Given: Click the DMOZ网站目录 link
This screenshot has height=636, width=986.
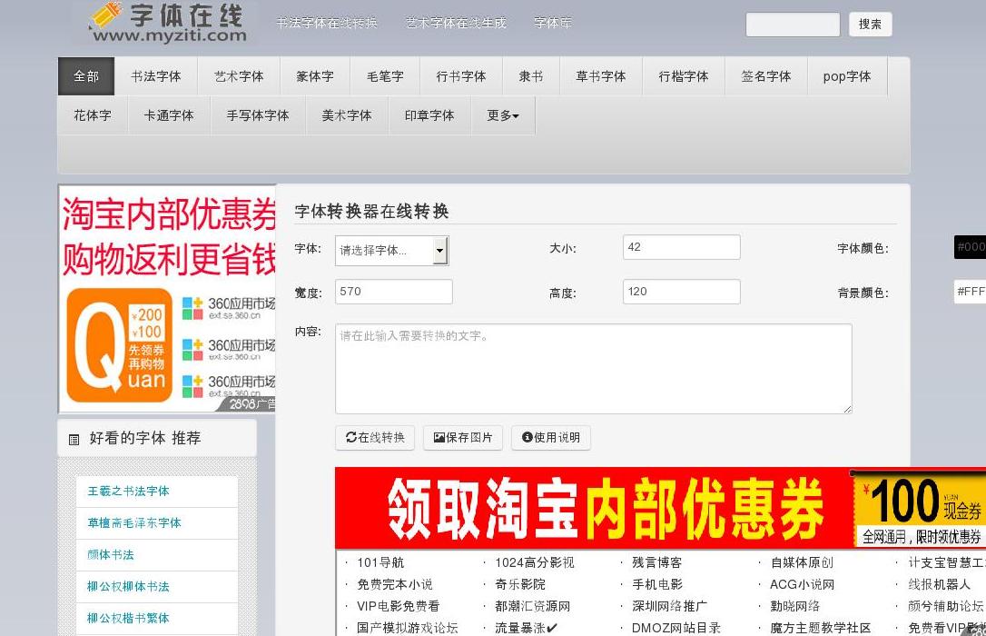Looking at the screenshot, I should [x=676, y=628].
